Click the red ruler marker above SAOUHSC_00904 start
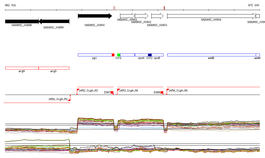Screen dimensions: 265x158 click(164, 8)
